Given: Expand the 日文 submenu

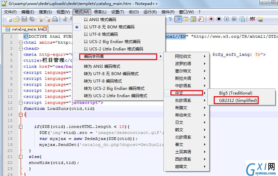Looking at the screenshot, I should point(186,123).
